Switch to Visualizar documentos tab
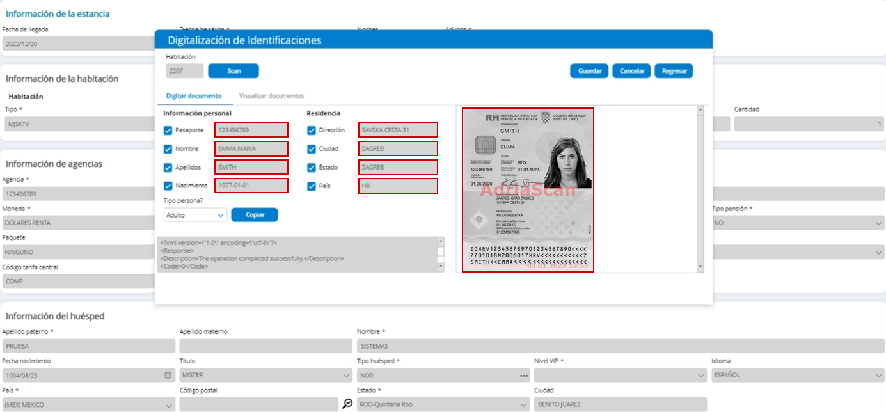 click(x=271, y=95)
